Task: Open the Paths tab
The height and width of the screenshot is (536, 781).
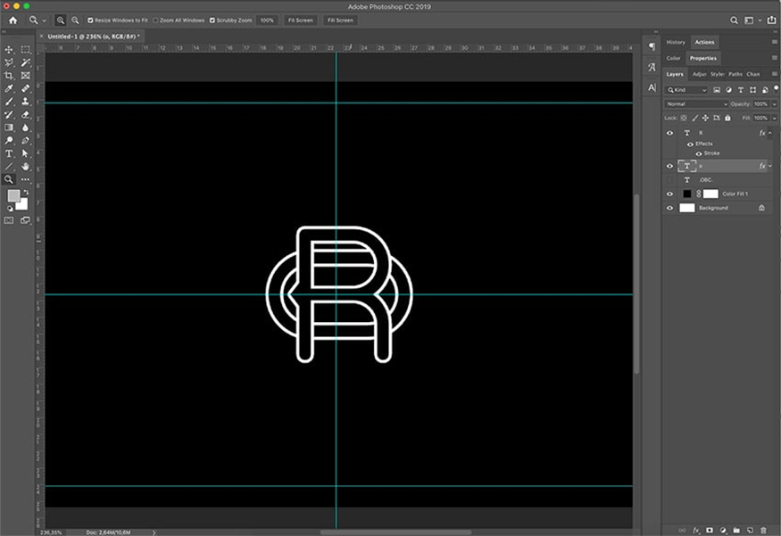Action: pos(735,74)
